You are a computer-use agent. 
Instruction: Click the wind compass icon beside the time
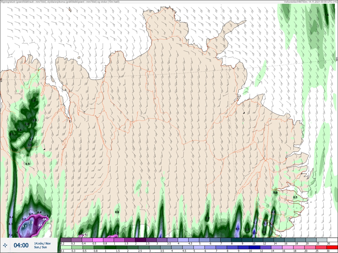pyautogui.click(x=5, y=245)
